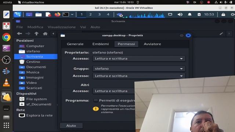Open VLC media player from the dock

[6, 82]
